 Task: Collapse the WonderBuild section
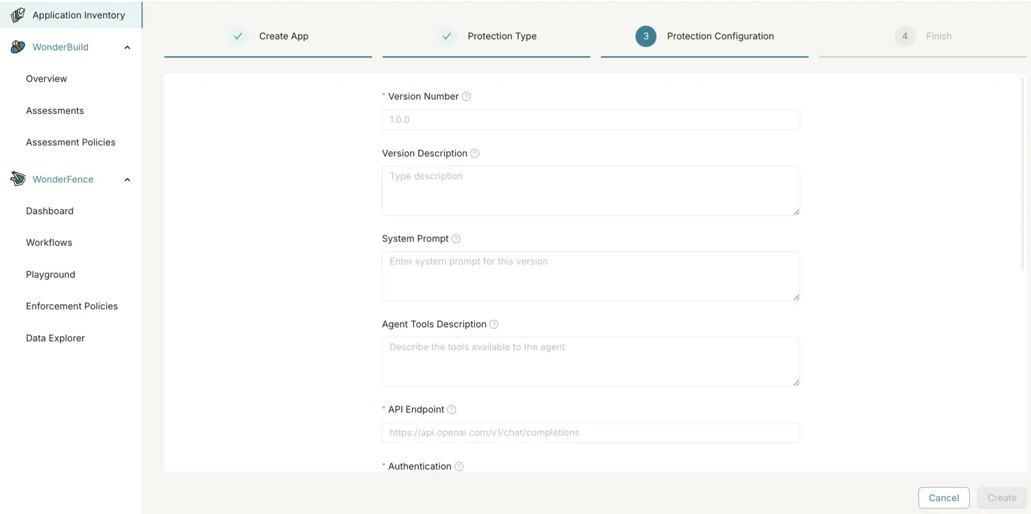point(128,47)
